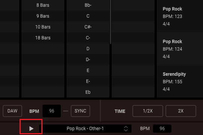Pick the Eb key in the list
Viewport: 203px width, 135px height.
88,92
